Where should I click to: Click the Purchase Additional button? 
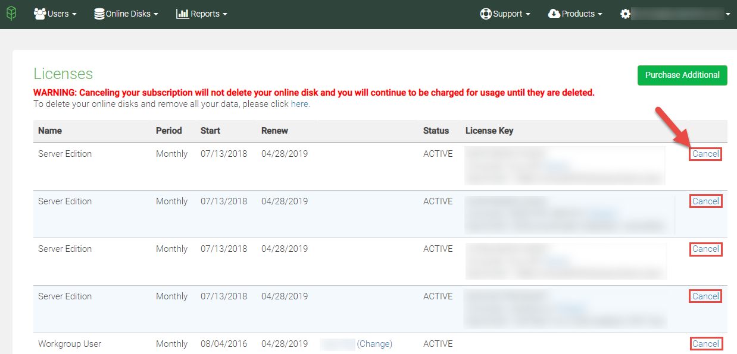coord(682,75)
